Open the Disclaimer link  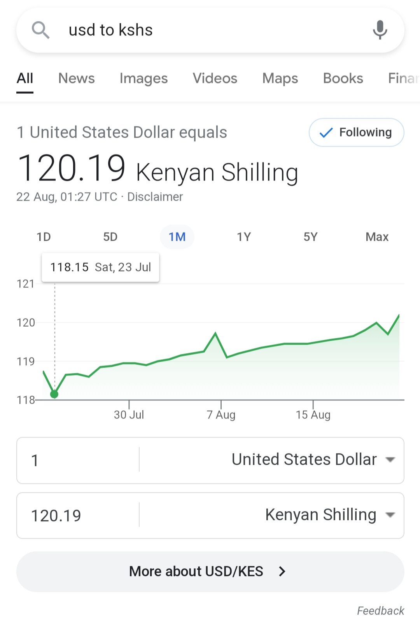click(155, 197)
